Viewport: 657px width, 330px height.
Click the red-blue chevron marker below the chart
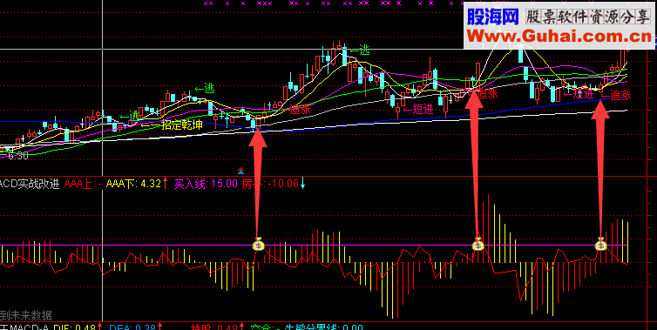[x=240, y=171]
